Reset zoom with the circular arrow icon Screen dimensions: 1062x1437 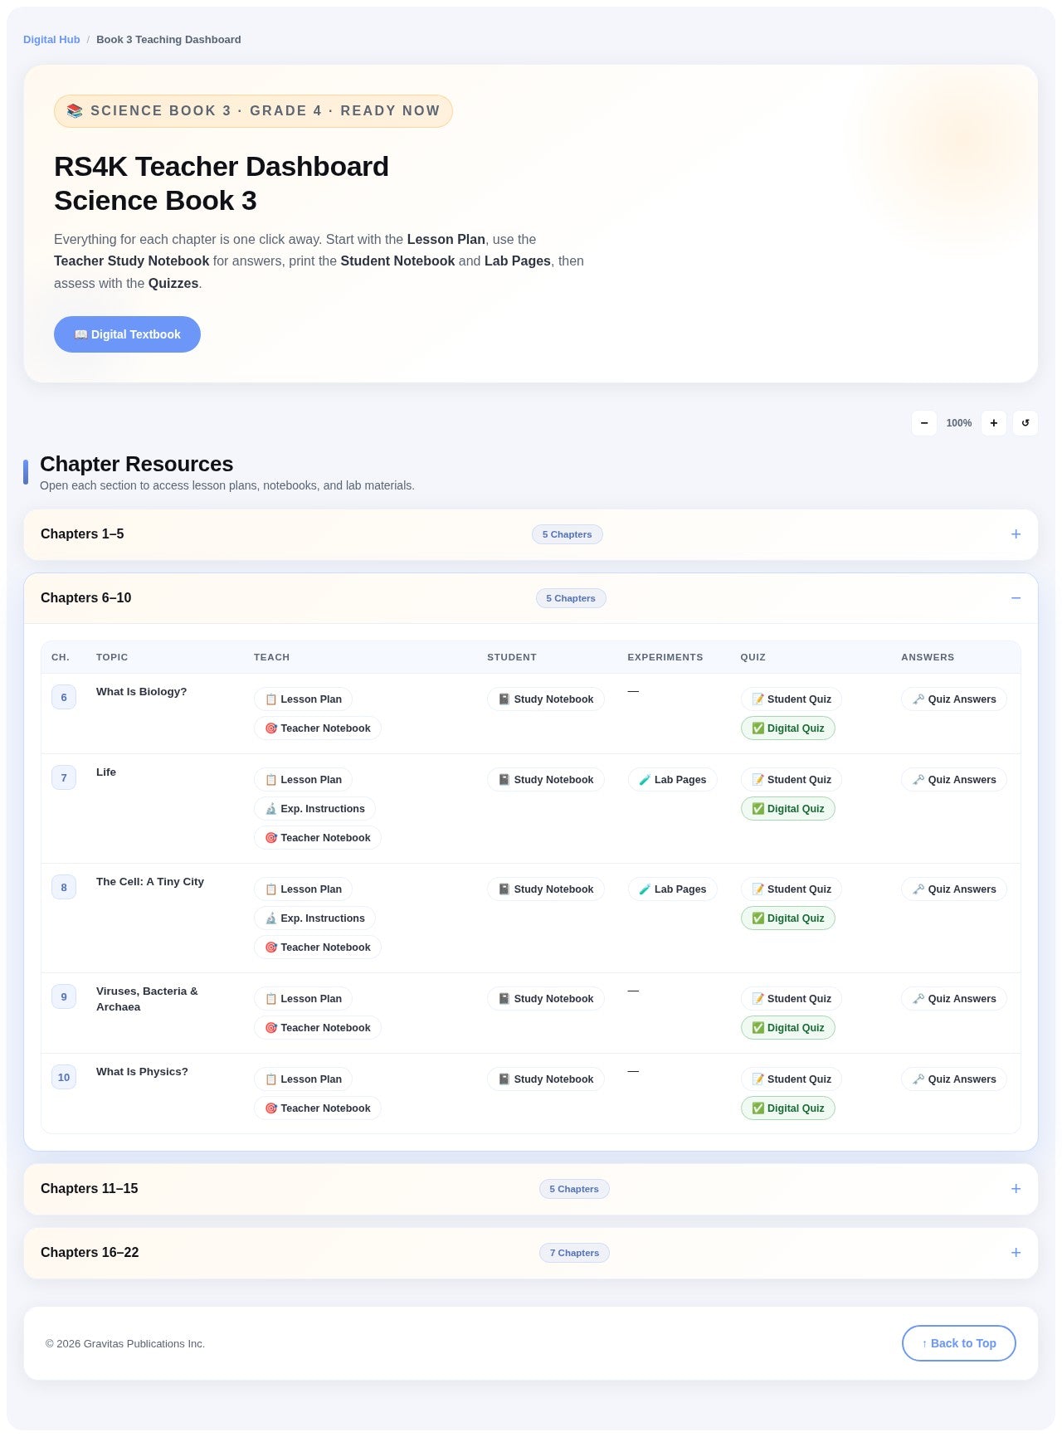[x=1025, y=423]
